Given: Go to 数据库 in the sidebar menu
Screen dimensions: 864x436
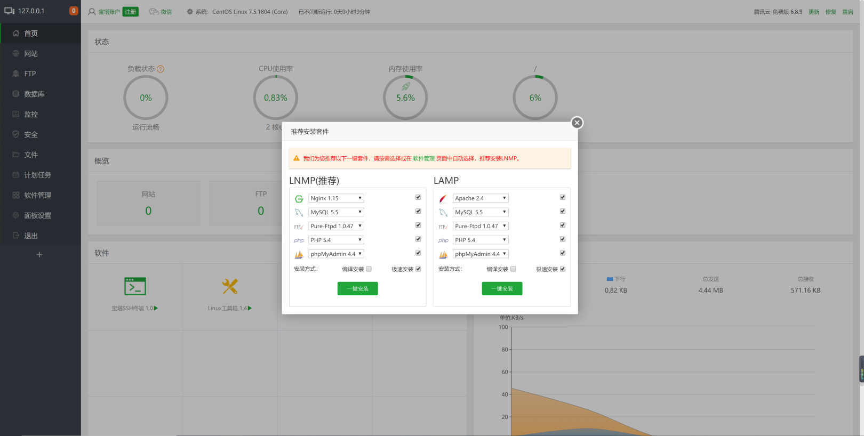Looking at the screenshot, I should click(34, 94).
